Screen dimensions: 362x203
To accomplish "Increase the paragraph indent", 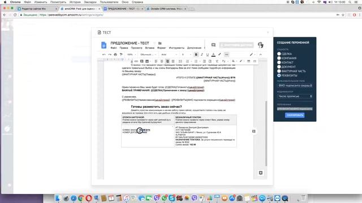I will tap(210, 61).
